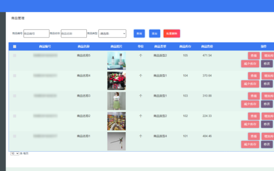The image size is (274, 171).
Task: Click the 查询 search button
Action: pyautogui.click(x=139, y=34)
